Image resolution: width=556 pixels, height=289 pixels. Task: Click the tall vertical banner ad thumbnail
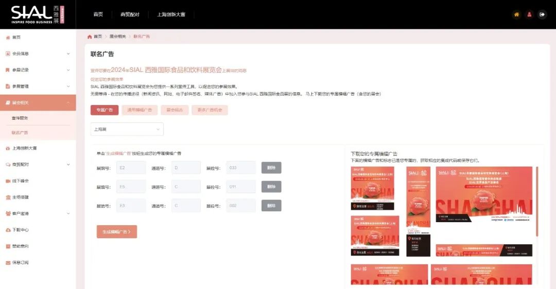point(418,211)
